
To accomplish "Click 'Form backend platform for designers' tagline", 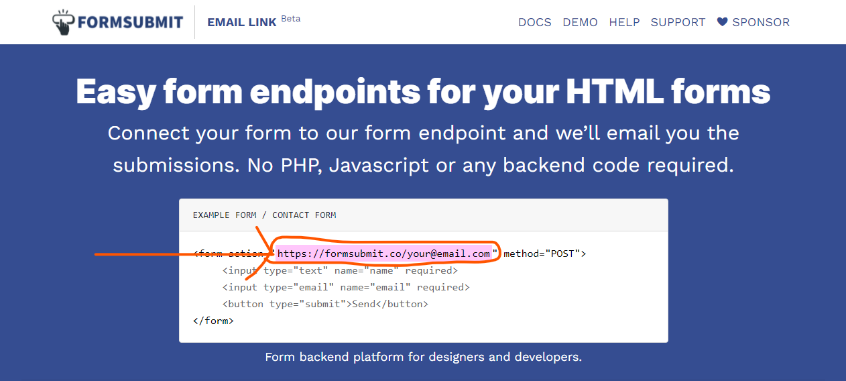I will 423,357.
